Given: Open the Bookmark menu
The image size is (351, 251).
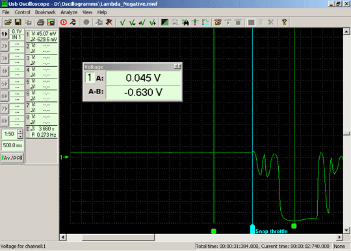Looking at the screenshot, I should (x=45, y=12).
